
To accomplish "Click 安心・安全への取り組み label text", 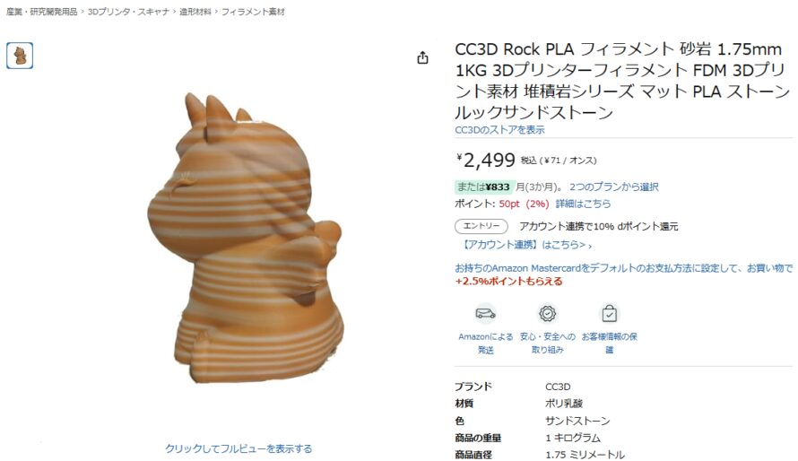I will click(547, 343).
